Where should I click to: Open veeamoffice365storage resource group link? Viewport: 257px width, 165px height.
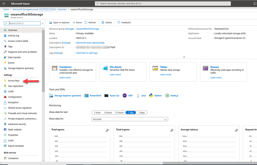88,29
